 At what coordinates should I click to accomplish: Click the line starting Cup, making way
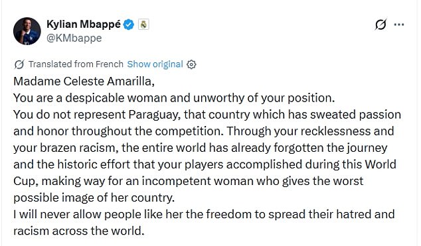pyautogui.click(x=188, y=181)
